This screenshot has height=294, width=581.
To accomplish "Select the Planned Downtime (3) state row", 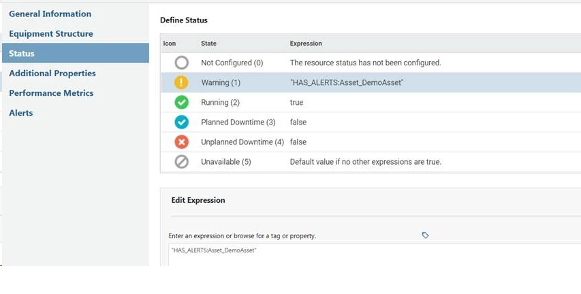I will click(x=238, y=122).
